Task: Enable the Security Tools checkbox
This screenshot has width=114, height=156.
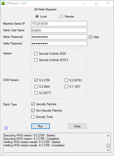Action: [33, 117]
